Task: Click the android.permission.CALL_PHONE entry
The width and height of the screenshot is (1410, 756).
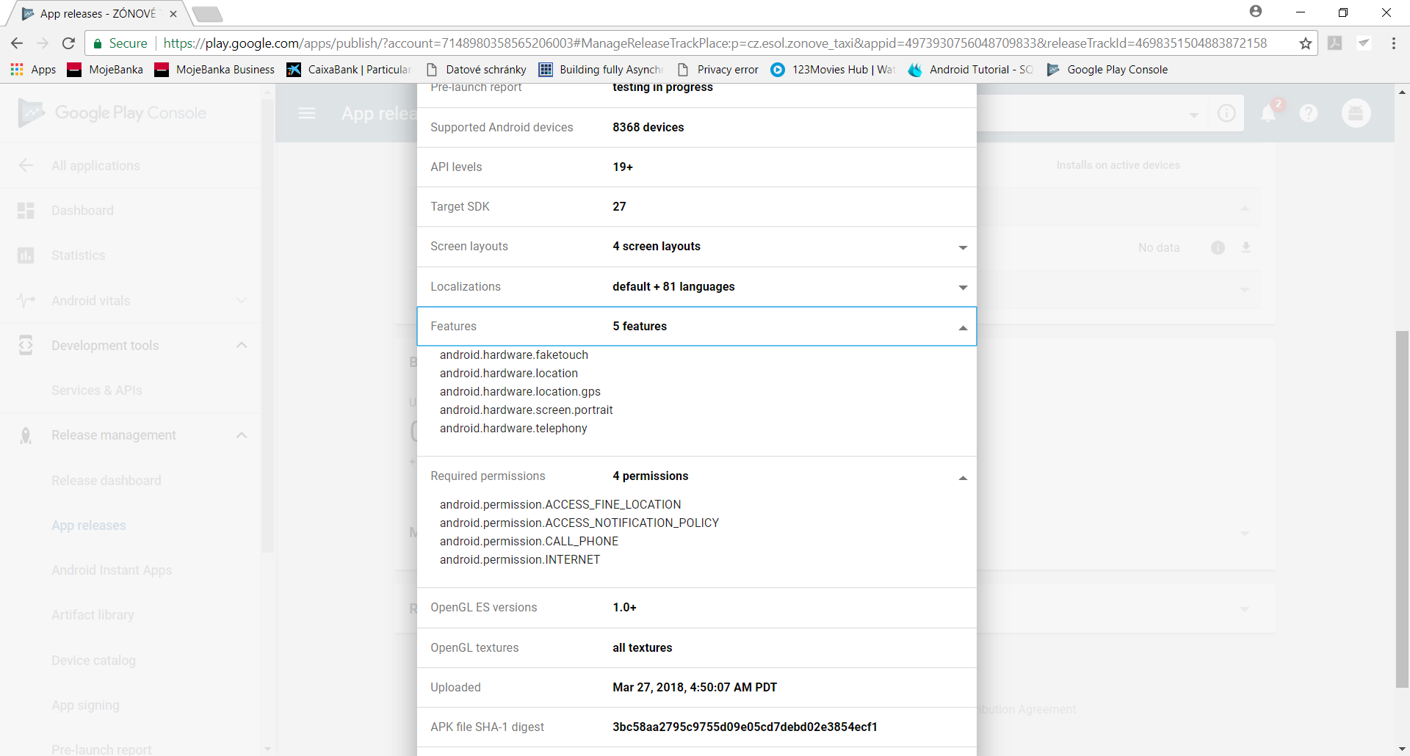Action: [529, 542]
